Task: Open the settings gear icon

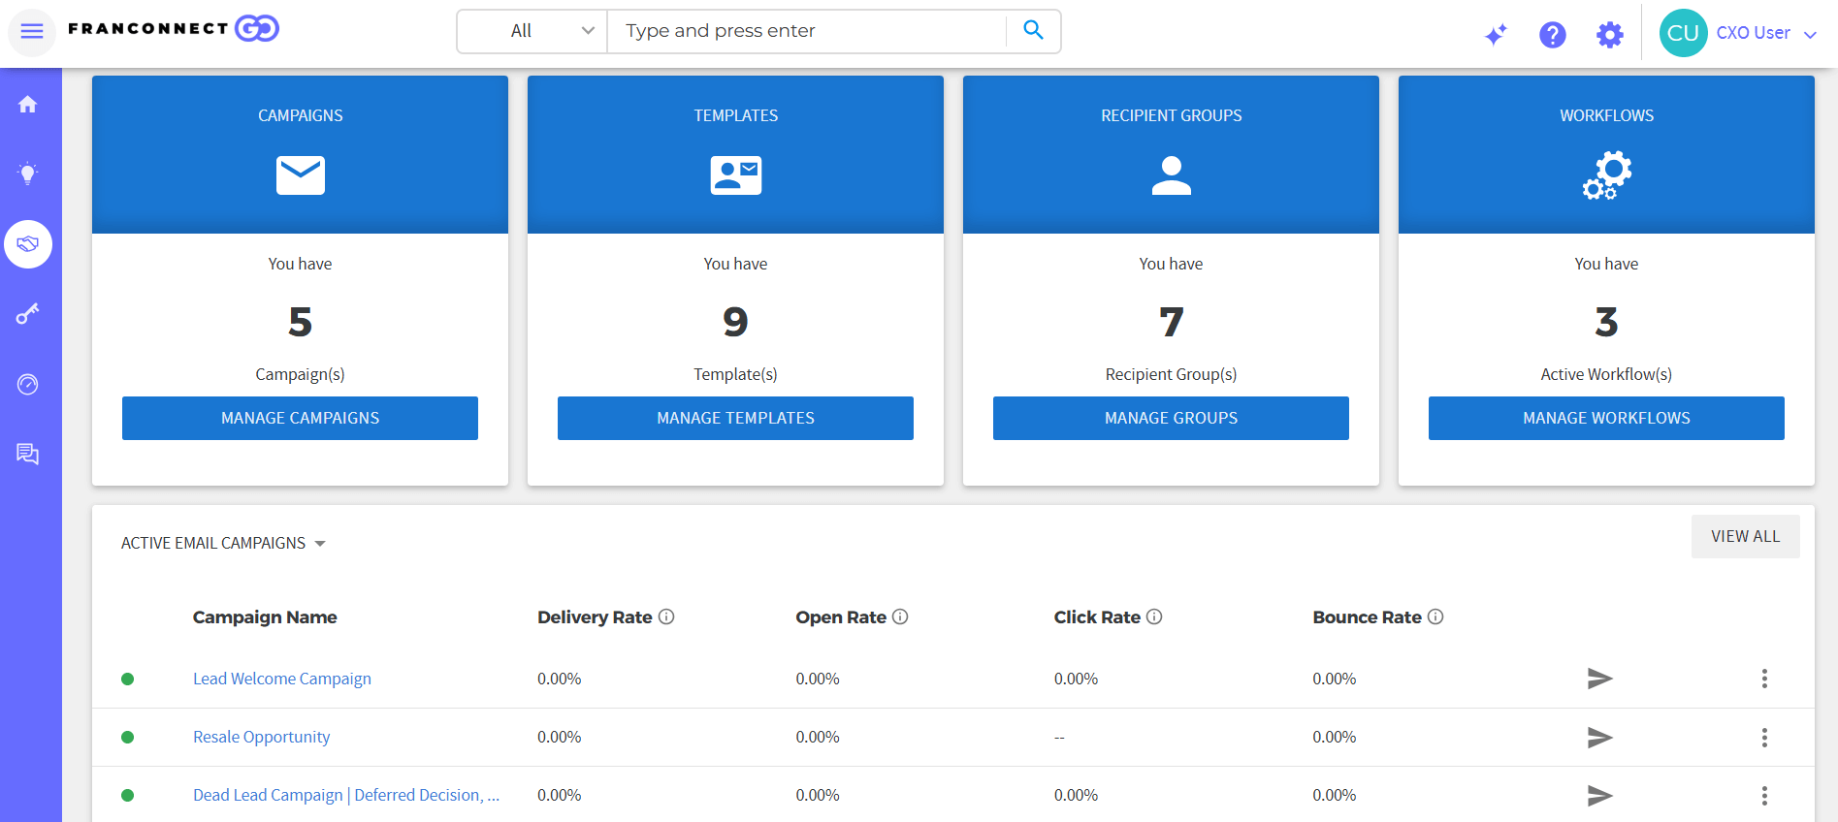Action: (1610, 35)
